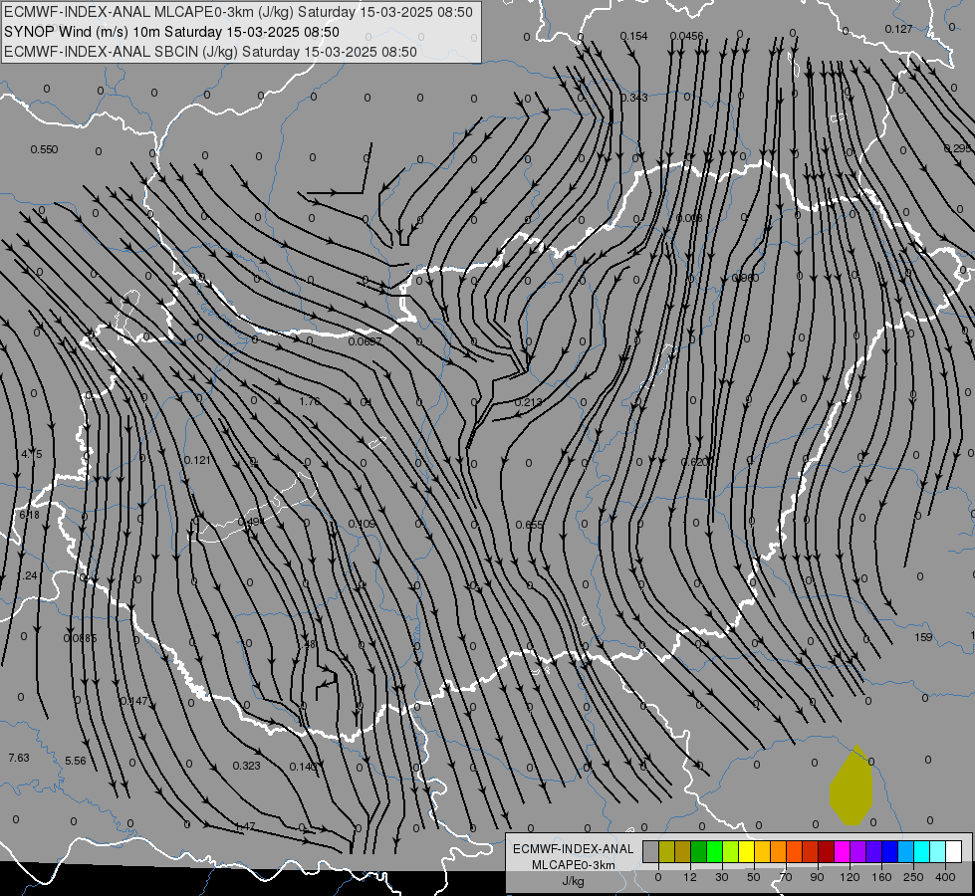The height and width of the screenshot is (896, 975).
Task: Click the legend tick label '30'
Action: (721, 877)
